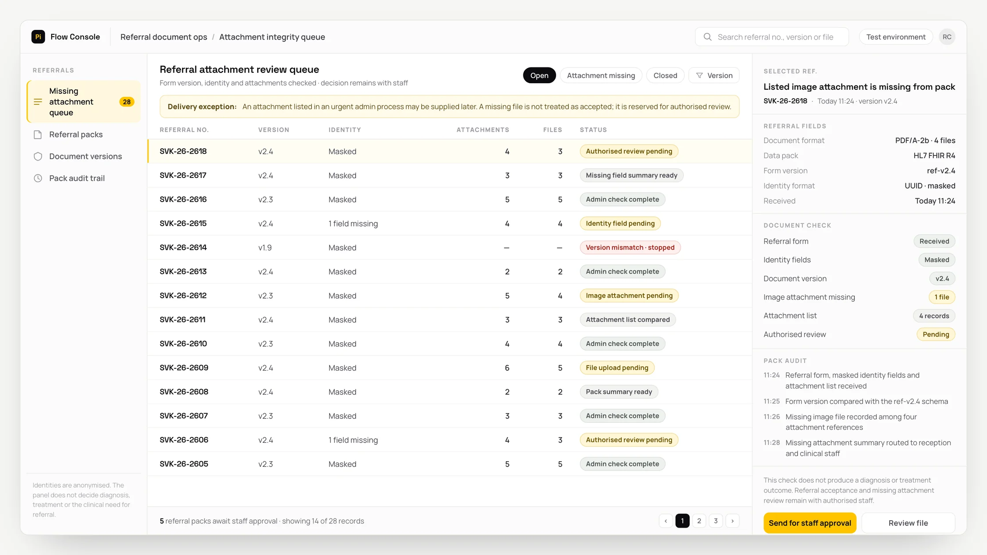Viewport: 987px width, 555px height.
Task: Click the Referral document ops breadcrumb
Action: coord(163,37)
